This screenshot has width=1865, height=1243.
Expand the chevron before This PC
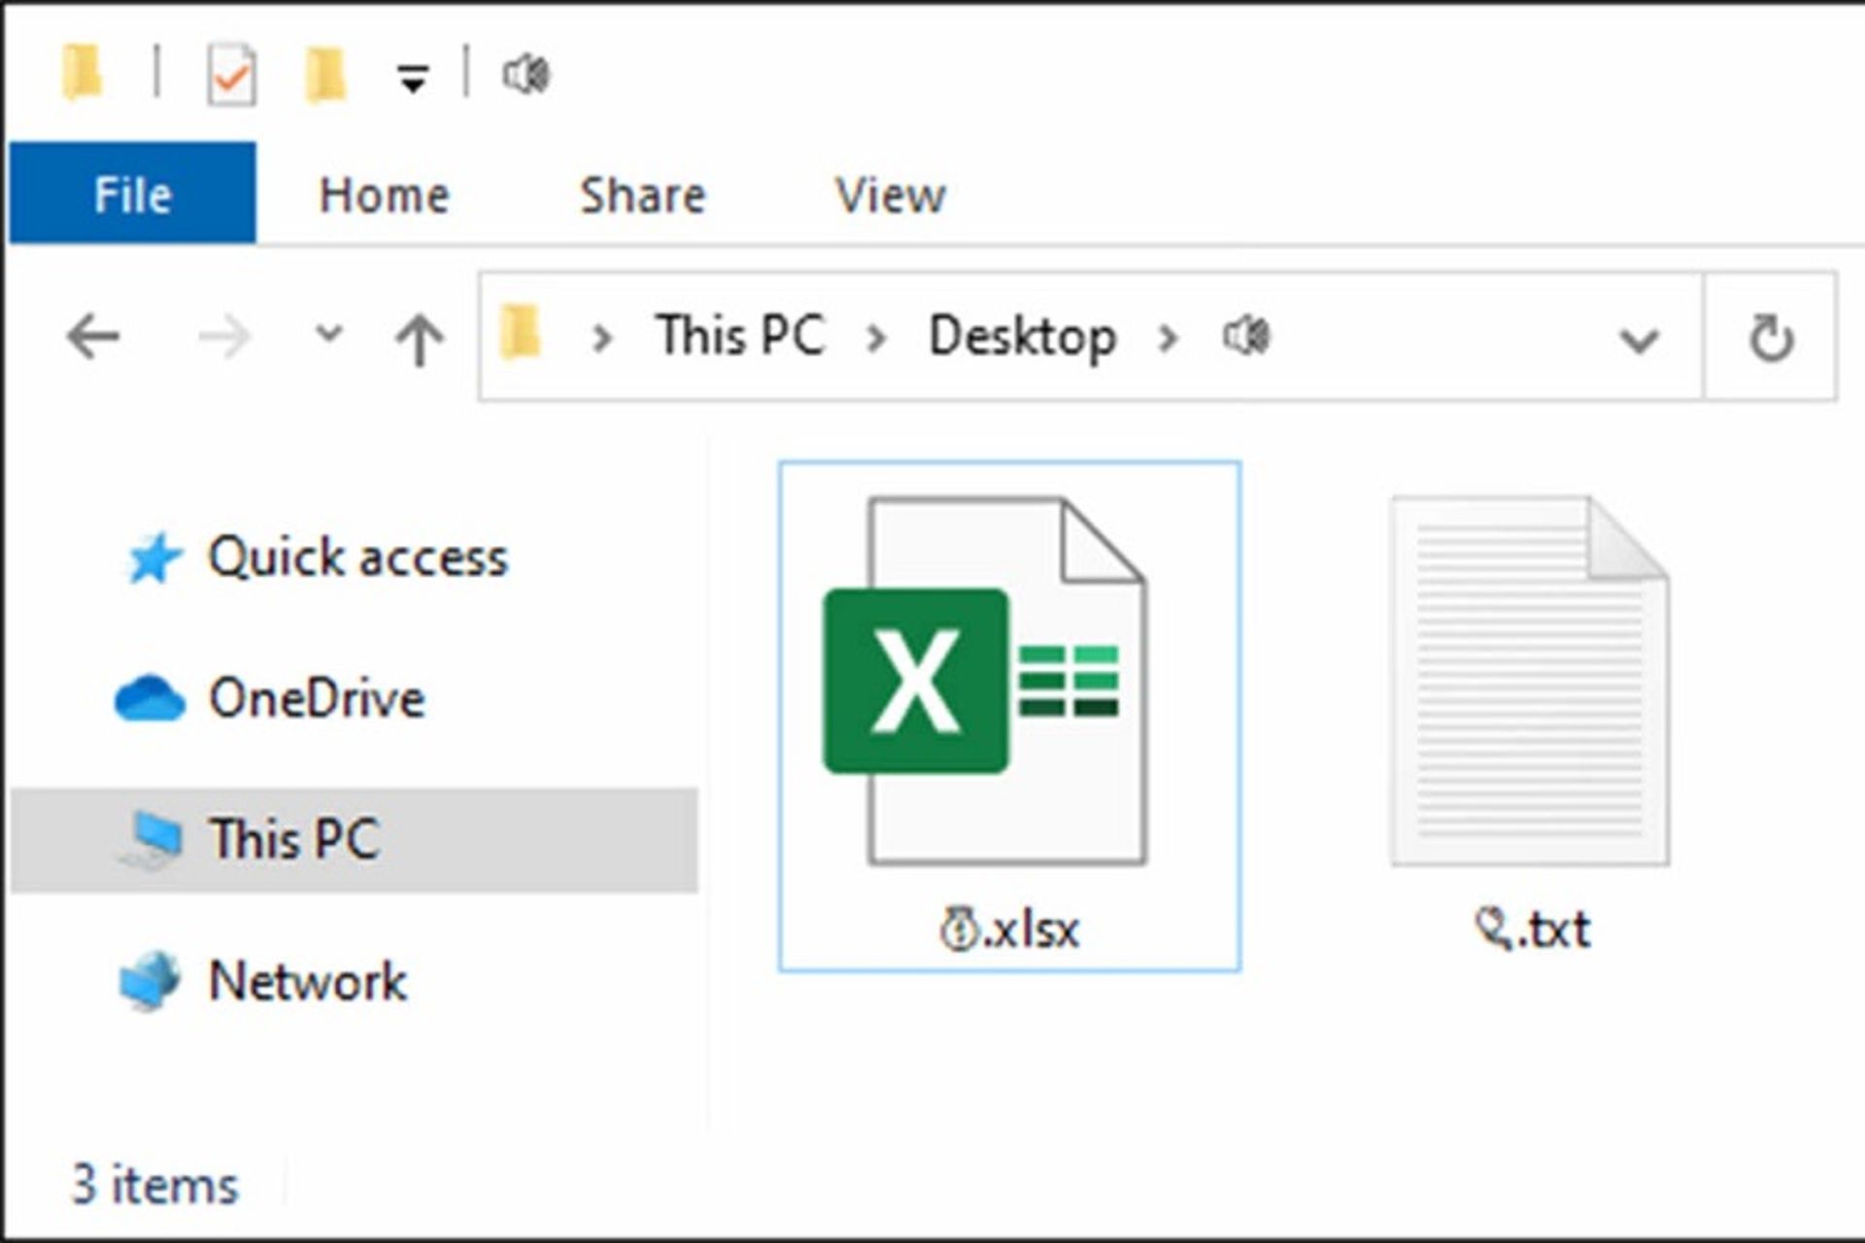click(x=602, y=338)
